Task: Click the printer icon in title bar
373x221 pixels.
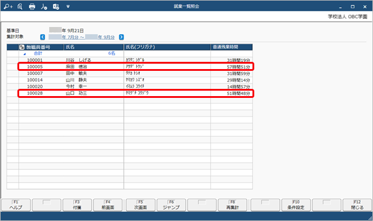Action: coord(32,7)
